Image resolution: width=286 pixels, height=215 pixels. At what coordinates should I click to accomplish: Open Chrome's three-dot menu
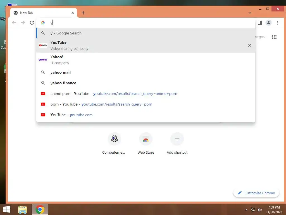pyautogui.click(x=278, y=23)
